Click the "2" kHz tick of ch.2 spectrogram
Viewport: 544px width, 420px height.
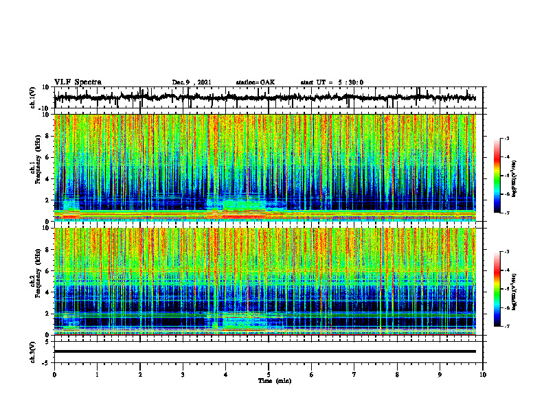(x=47, y=314)
